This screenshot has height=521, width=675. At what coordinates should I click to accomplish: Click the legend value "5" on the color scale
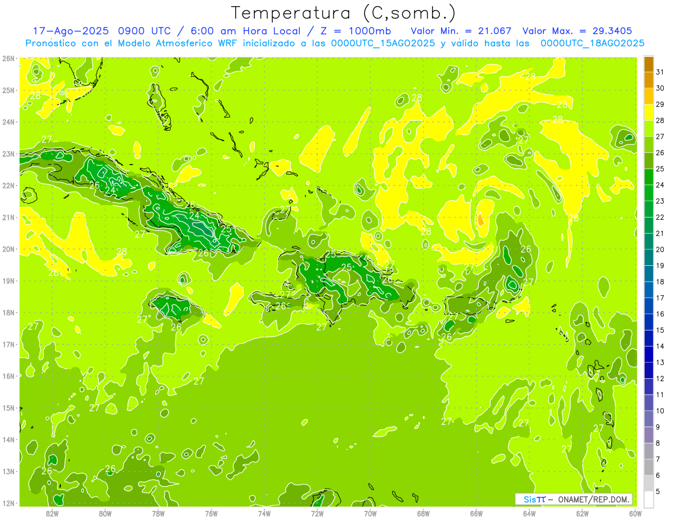(x=659, y=491)
